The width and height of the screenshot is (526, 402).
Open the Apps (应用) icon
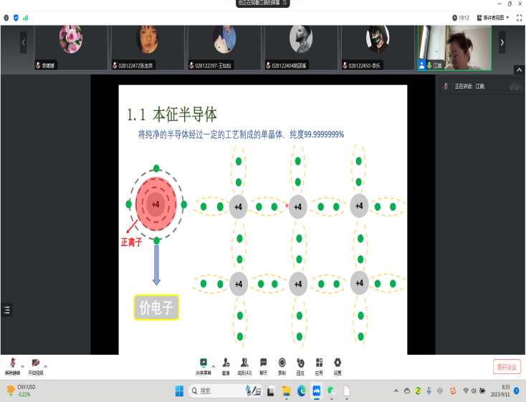319,363
